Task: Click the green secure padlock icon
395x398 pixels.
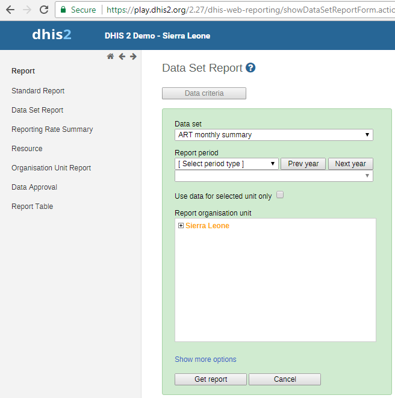Action: pyautogui.click(x=63, y=10)
